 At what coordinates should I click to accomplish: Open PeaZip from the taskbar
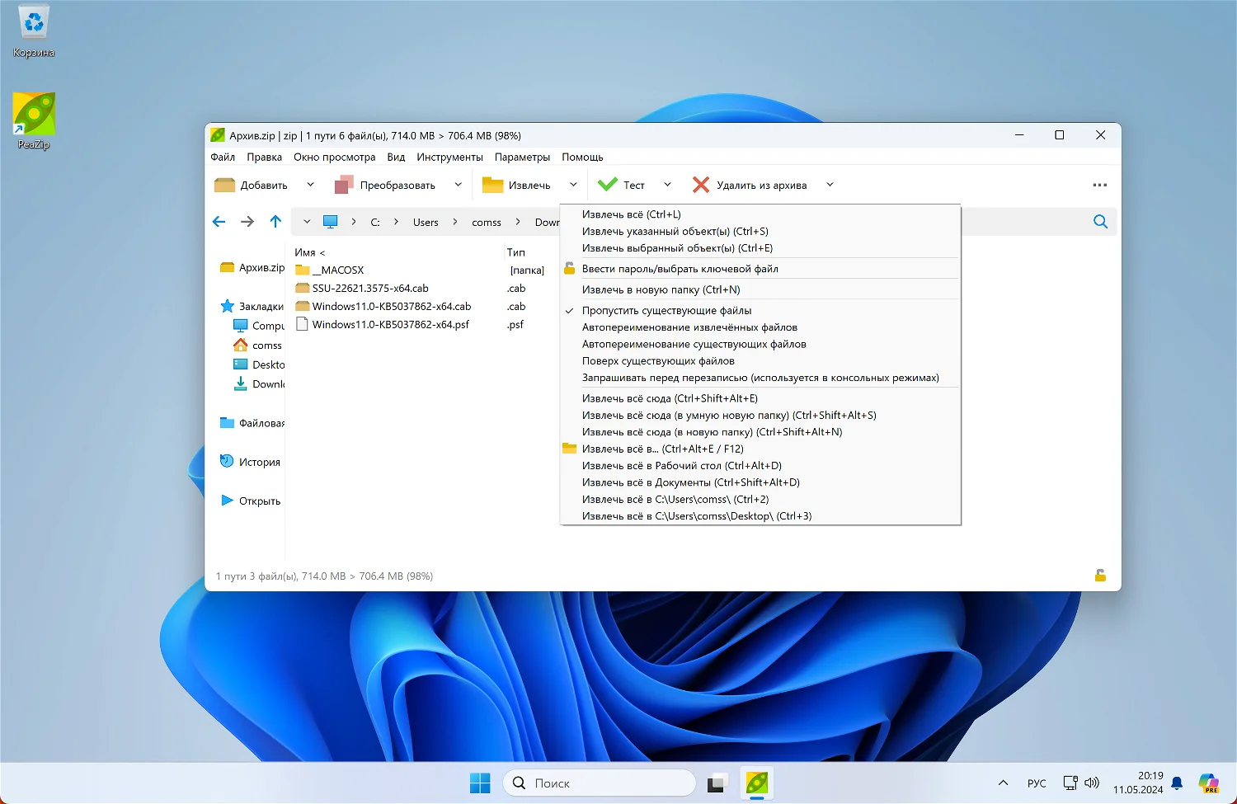pos(757,783)
